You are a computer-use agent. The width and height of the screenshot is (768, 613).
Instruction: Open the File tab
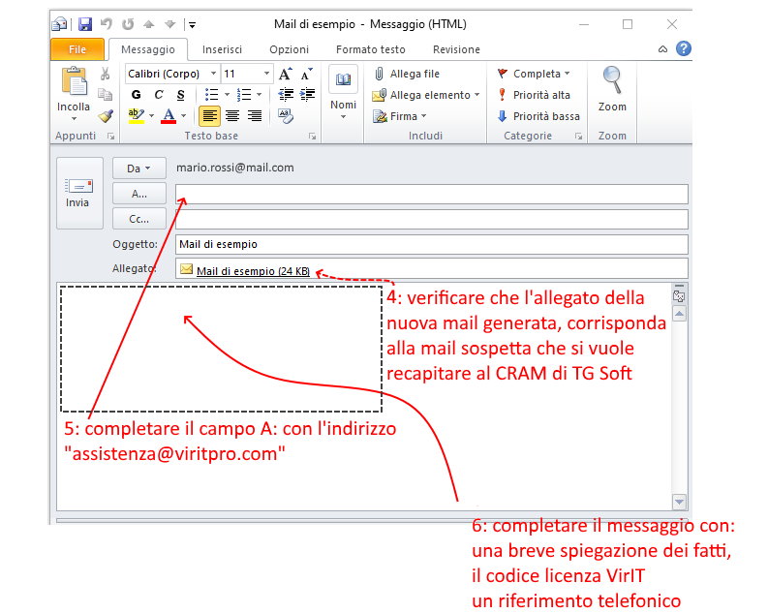[x=77, y=49]
